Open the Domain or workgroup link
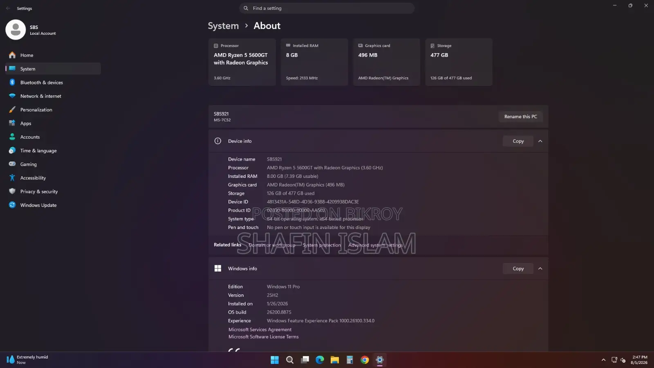The width and height of the screenshot is (654, 368). pyautogui.click(x=272, y=245)
